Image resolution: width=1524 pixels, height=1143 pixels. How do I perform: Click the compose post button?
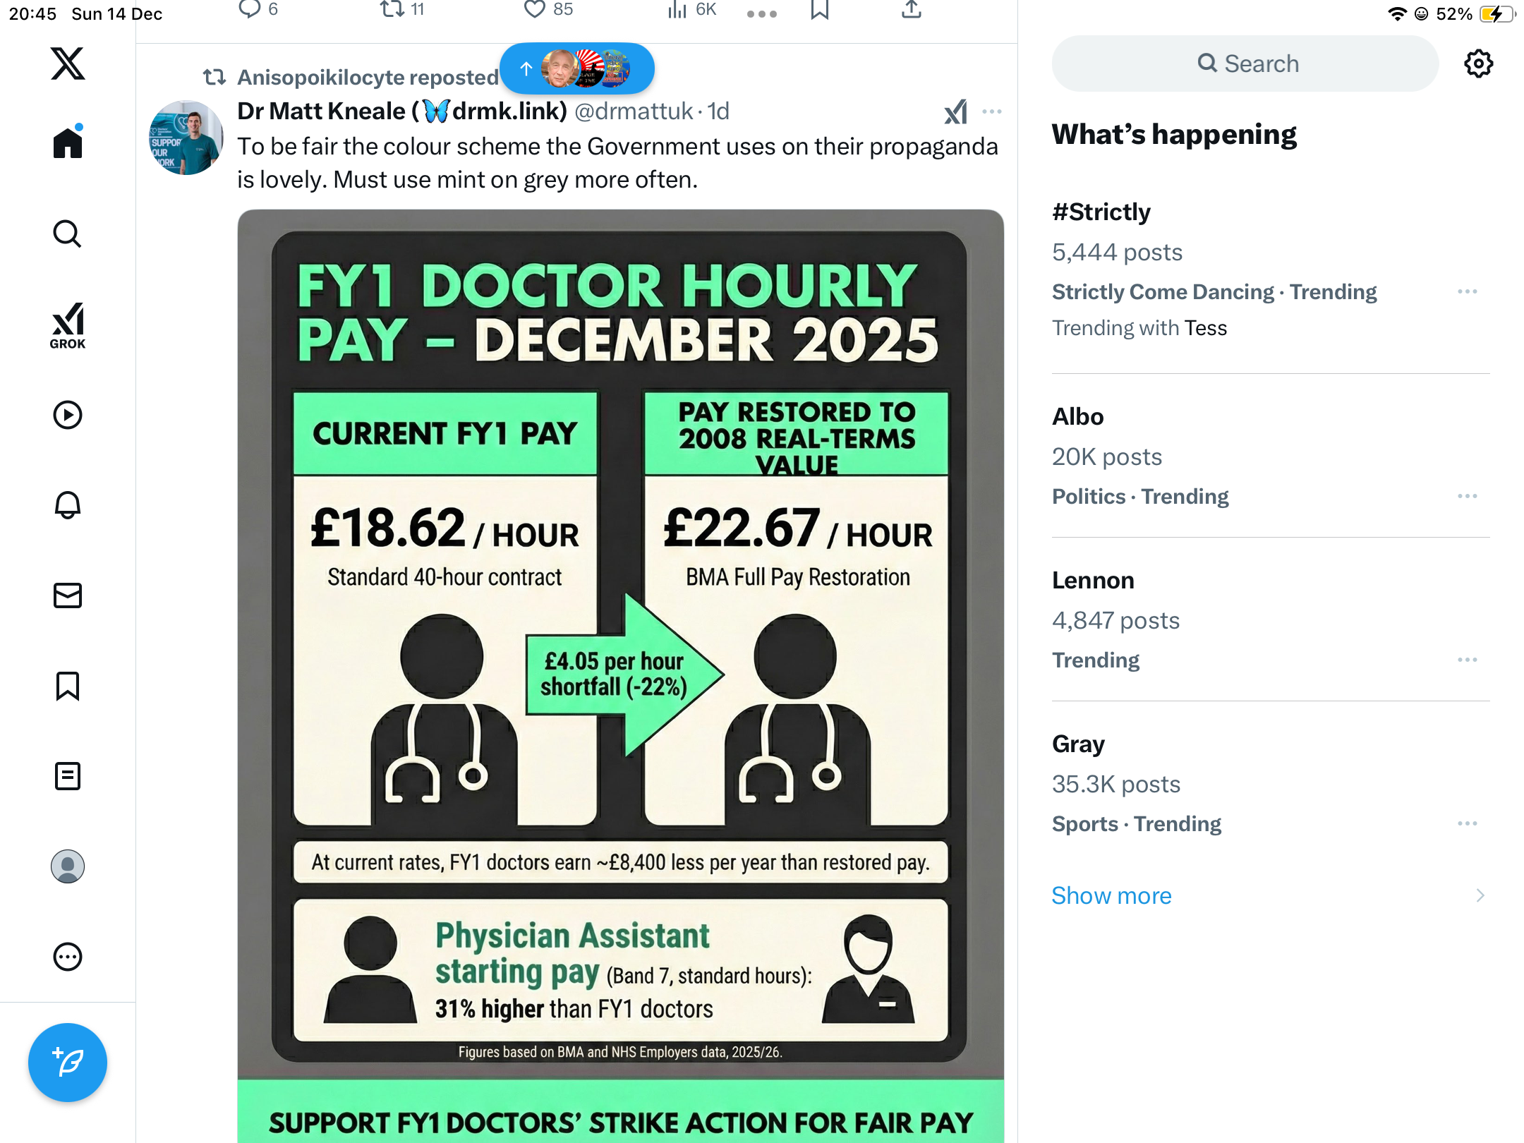point(68,1062)
